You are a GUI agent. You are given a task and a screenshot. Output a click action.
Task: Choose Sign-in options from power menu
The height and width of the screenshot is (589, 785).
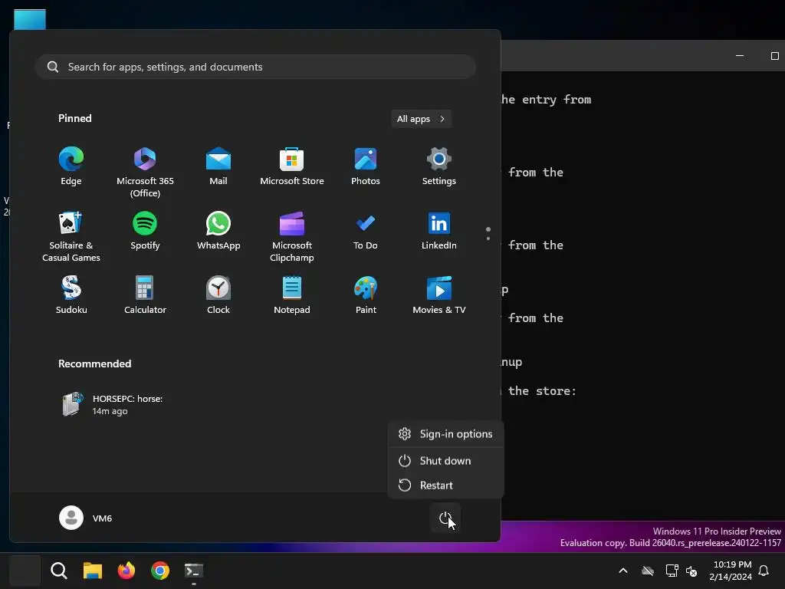tap(445, 434)
